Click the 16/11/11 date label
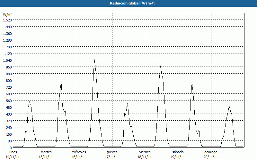 point(79,157)
